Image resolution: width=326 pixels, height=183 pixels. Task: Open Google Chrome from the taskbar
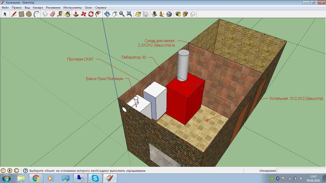[36, 178]
